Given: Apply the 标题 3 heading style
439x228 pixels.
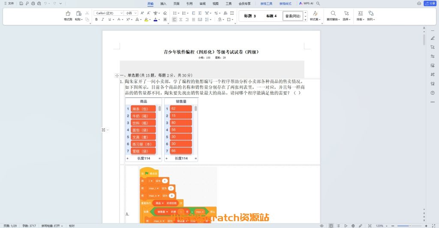Looking at the screenshot, I should pos(250,16).
